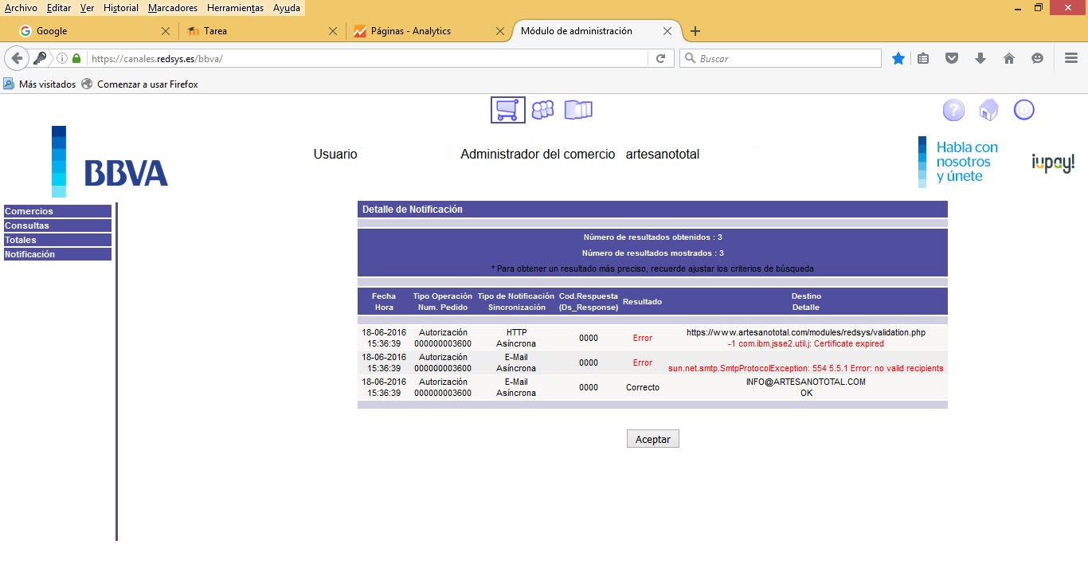The image size is (1088, 580).
Task: Click the Error result in the HTTP row
Action: click(643, 338)
